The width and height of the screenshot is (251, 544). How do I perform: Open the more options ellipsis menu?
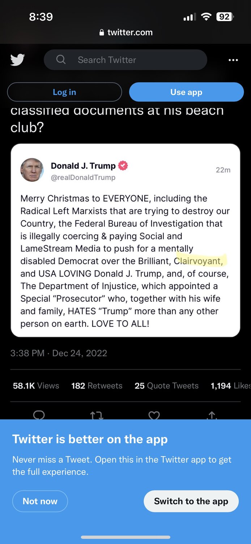pos(233,60)
